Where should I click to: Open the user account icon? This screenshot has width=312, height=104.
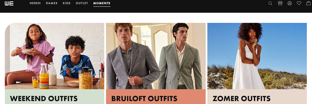pyautogui.click(x=290, y=3)
